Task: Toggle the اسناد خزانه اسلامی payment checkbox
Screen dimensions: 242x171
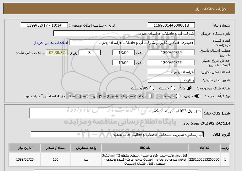Action: (149, 96)
